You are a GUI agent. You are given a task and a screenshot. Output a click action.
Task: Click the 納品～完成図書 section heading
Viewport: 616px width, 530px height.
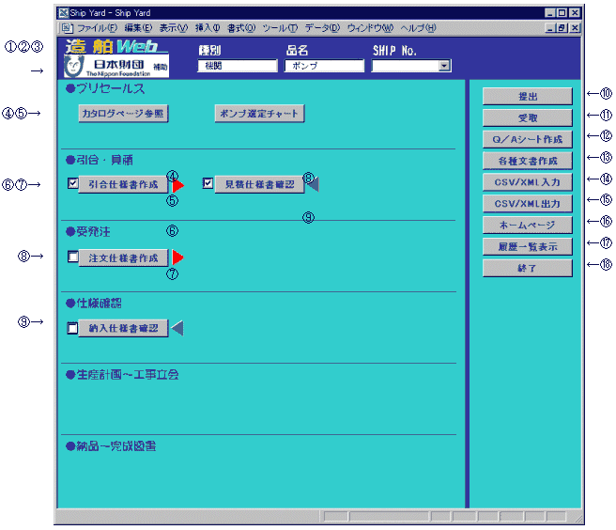coord(111,446)
